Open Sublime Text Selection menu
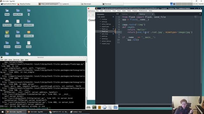The image size is (204, 114). 108,11
